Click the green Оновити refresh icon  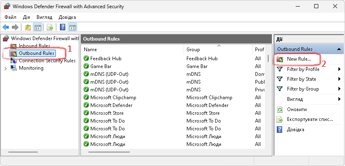(x=280, y=109)
